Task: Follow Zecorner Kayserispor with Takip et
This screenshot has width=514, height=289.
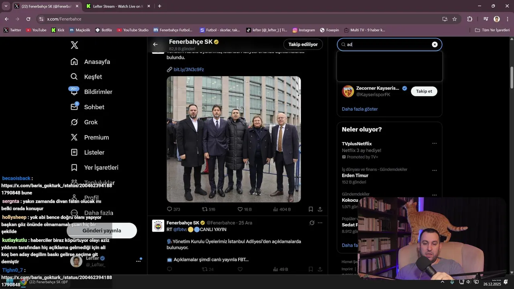Action: coord(424,91)
